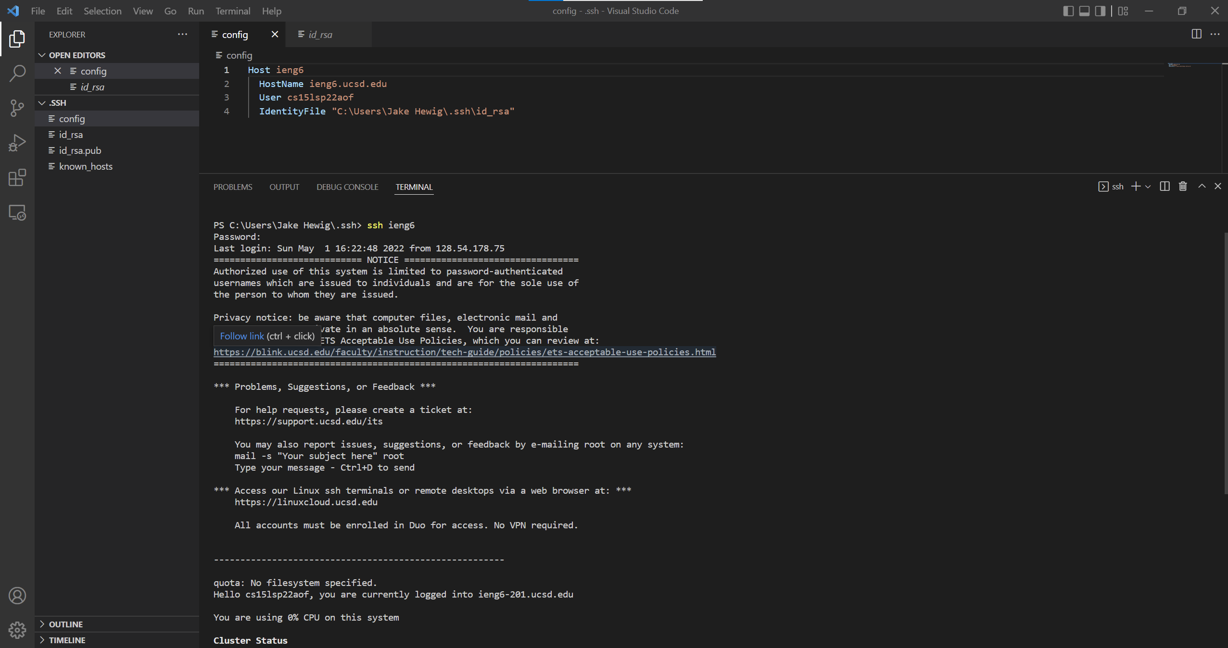Toggle the Secondary Side Bar layout button
Viewport: 1228px width, 648px height.
[1100, 11]
